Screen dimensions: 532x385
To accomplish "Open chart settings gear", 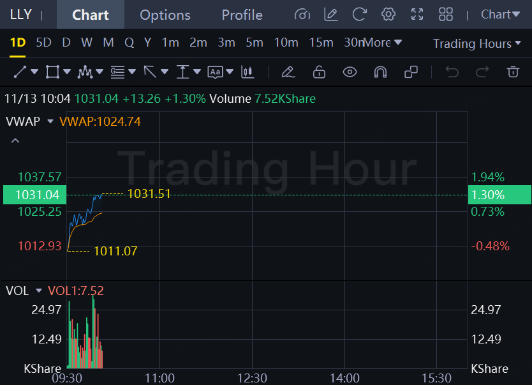I will tap(388, 15).
